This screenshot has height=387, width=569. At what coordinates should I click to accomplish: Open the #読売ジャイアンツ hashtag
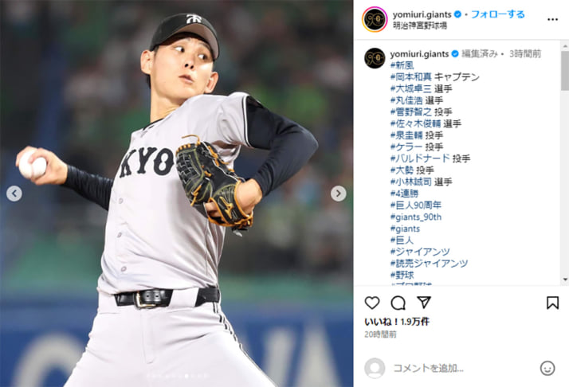429,264
